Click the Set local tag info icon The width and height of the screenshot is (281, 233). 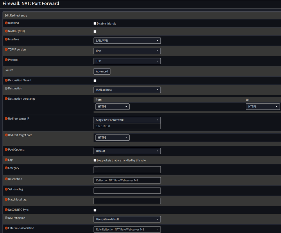pos(6,189)
